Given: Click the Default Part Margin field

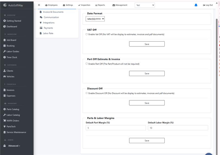Looking at the screenshot, I should point(116,128).
